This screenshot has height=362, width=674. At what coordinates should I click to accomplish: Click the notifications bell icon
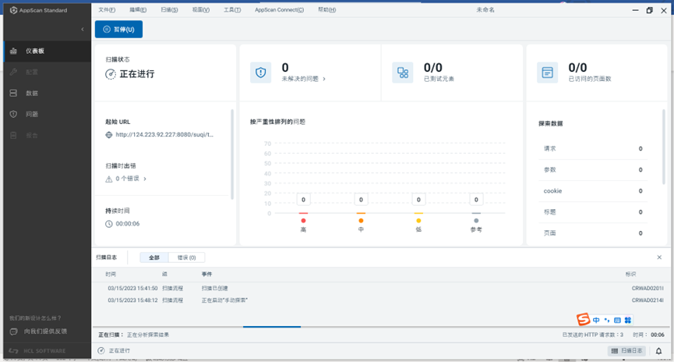tap(658, 351)
